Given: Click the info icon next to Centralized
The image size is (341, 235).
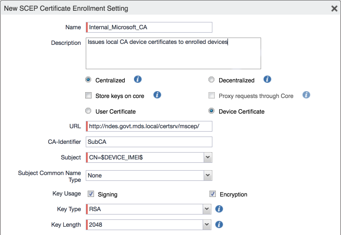Looking at the screenshot, I should pyautogui.click(x=138, y=79).
